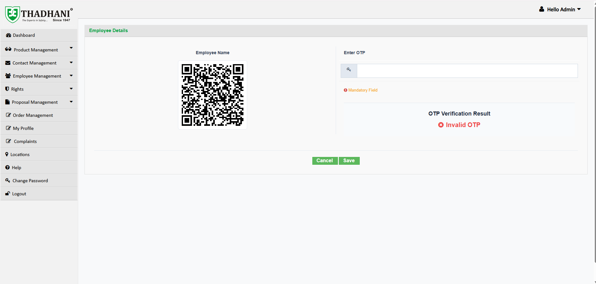The height and width of the screenshot is (284, 596).
Task: Click the red Invalid OTP cross icon
Action: click(441, 125)
